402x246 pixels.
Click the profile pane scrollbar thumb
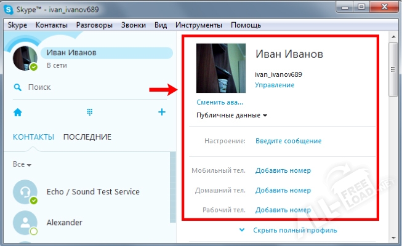pos(393,69)
